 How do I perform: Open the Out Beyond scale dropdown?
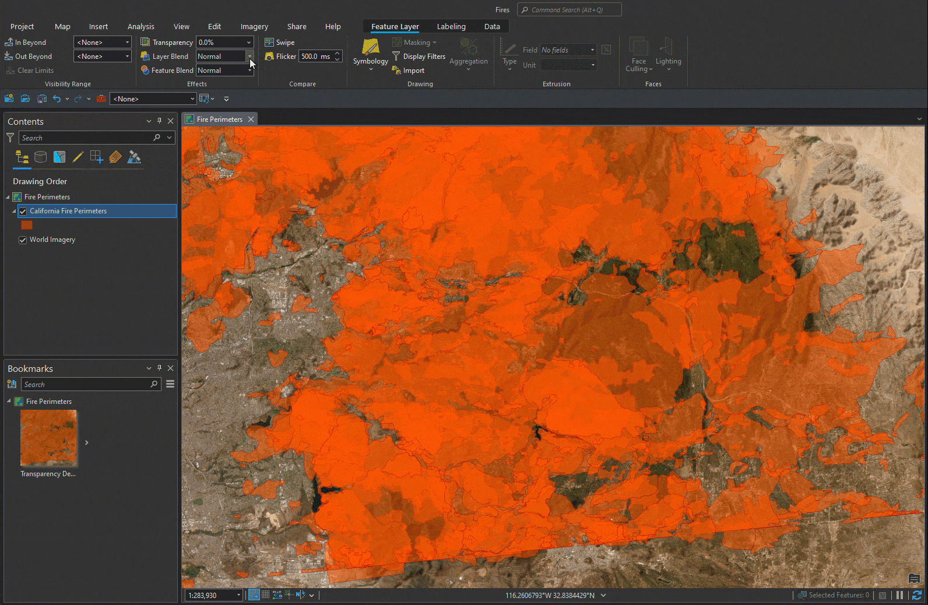pyautogui.click(x=127, y=56)
